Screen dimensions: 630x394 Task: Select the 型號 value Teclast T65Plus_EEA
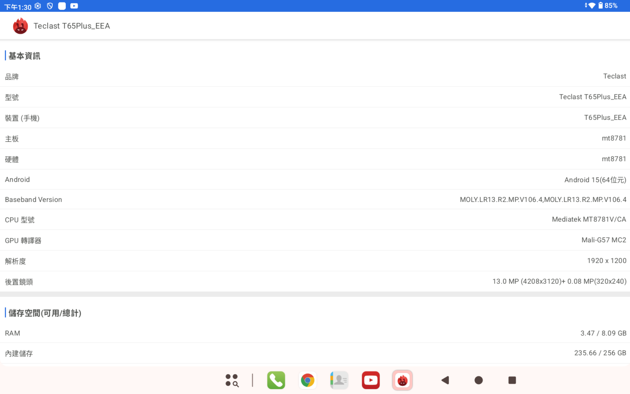[x=593, y=97]
